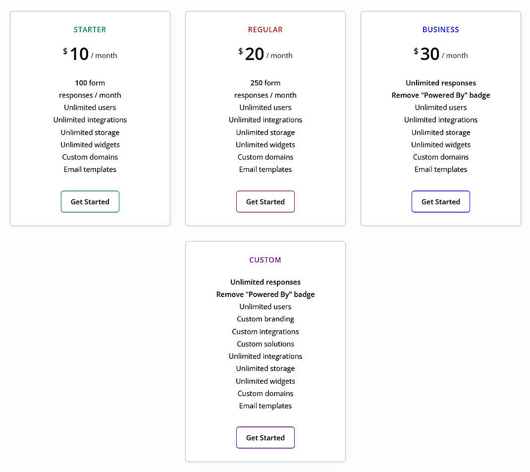Click Get Started on the Regular plan
Image resolution: width=530 pixels, height=472 pixels.
(x=265, y=202)
